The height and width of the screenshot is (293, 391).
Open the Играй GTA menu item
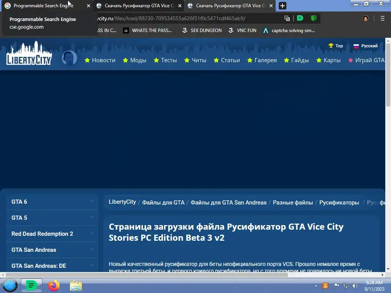point(366,60)
